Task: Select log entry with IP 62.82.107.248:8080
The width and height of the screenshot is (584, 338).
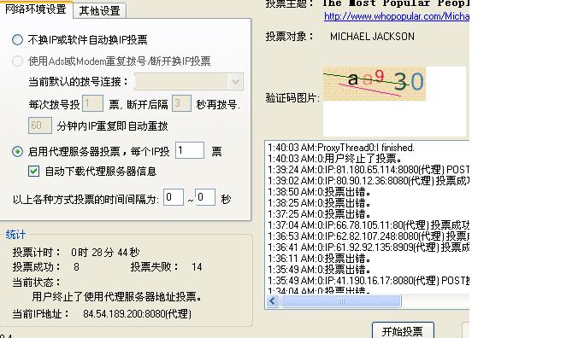Action: pyautogui.click(x=369, y=236)
